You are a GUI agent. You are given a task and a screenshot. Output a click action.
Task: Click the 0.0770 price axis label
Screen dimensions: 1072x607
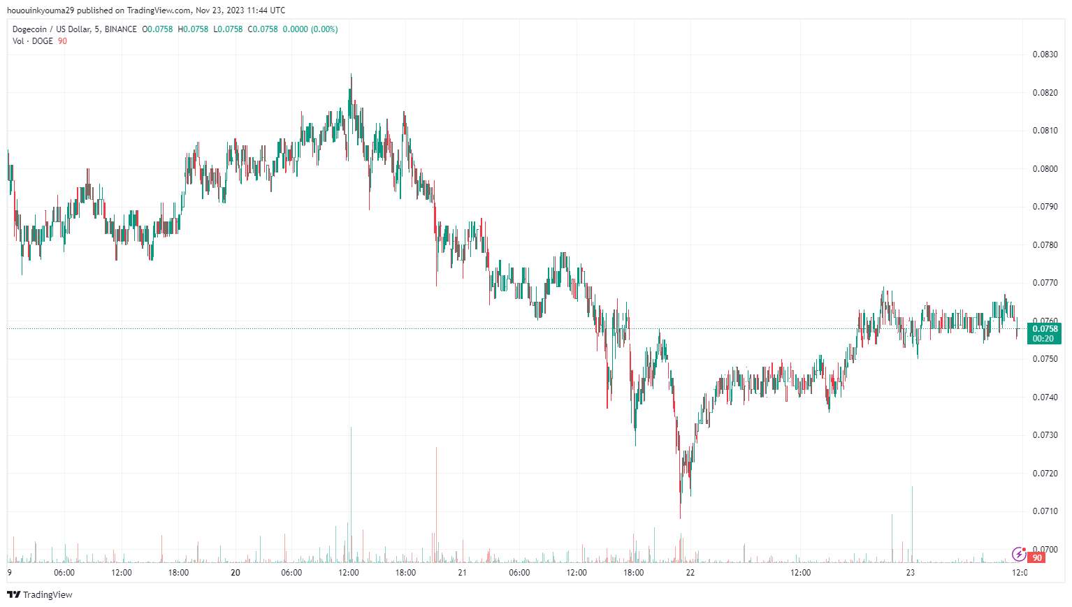1045,283
